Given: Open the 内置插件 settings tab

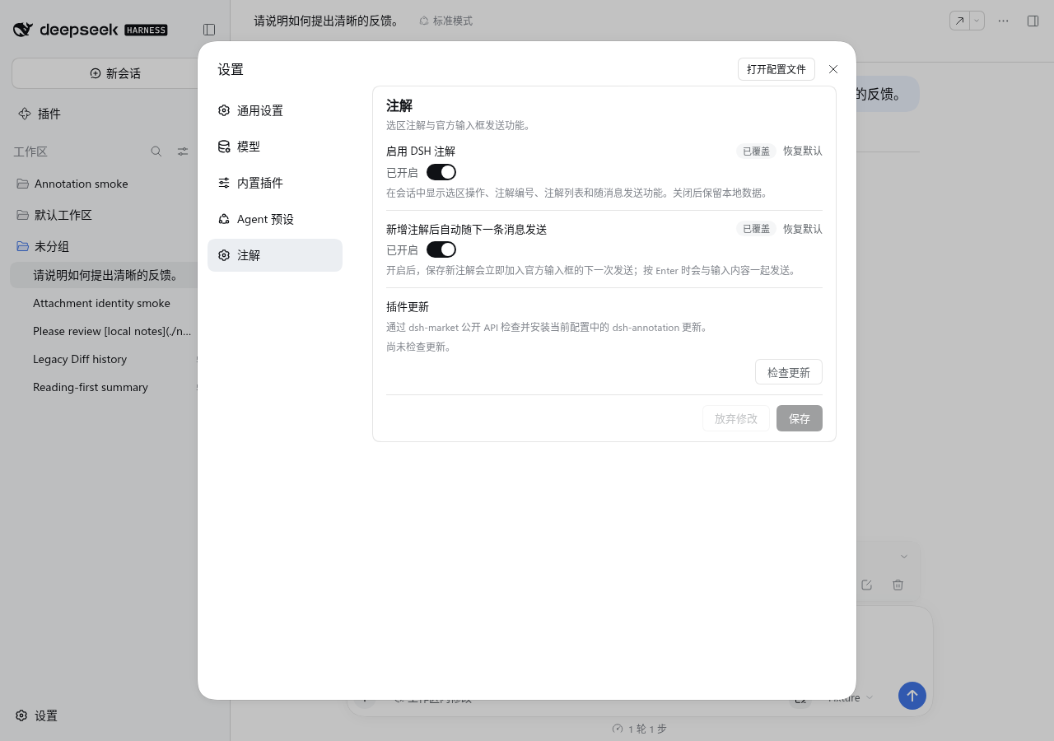Looking at the screenshot, I should 275,183.
